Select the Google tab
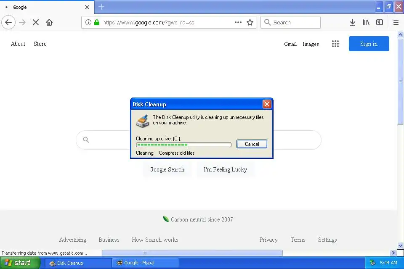 (47, 7)
